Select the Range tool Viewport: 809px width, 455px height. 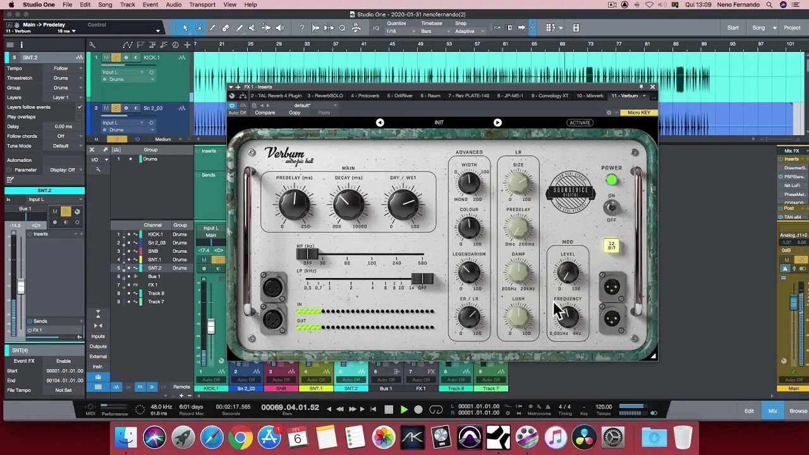pos(198,28)
